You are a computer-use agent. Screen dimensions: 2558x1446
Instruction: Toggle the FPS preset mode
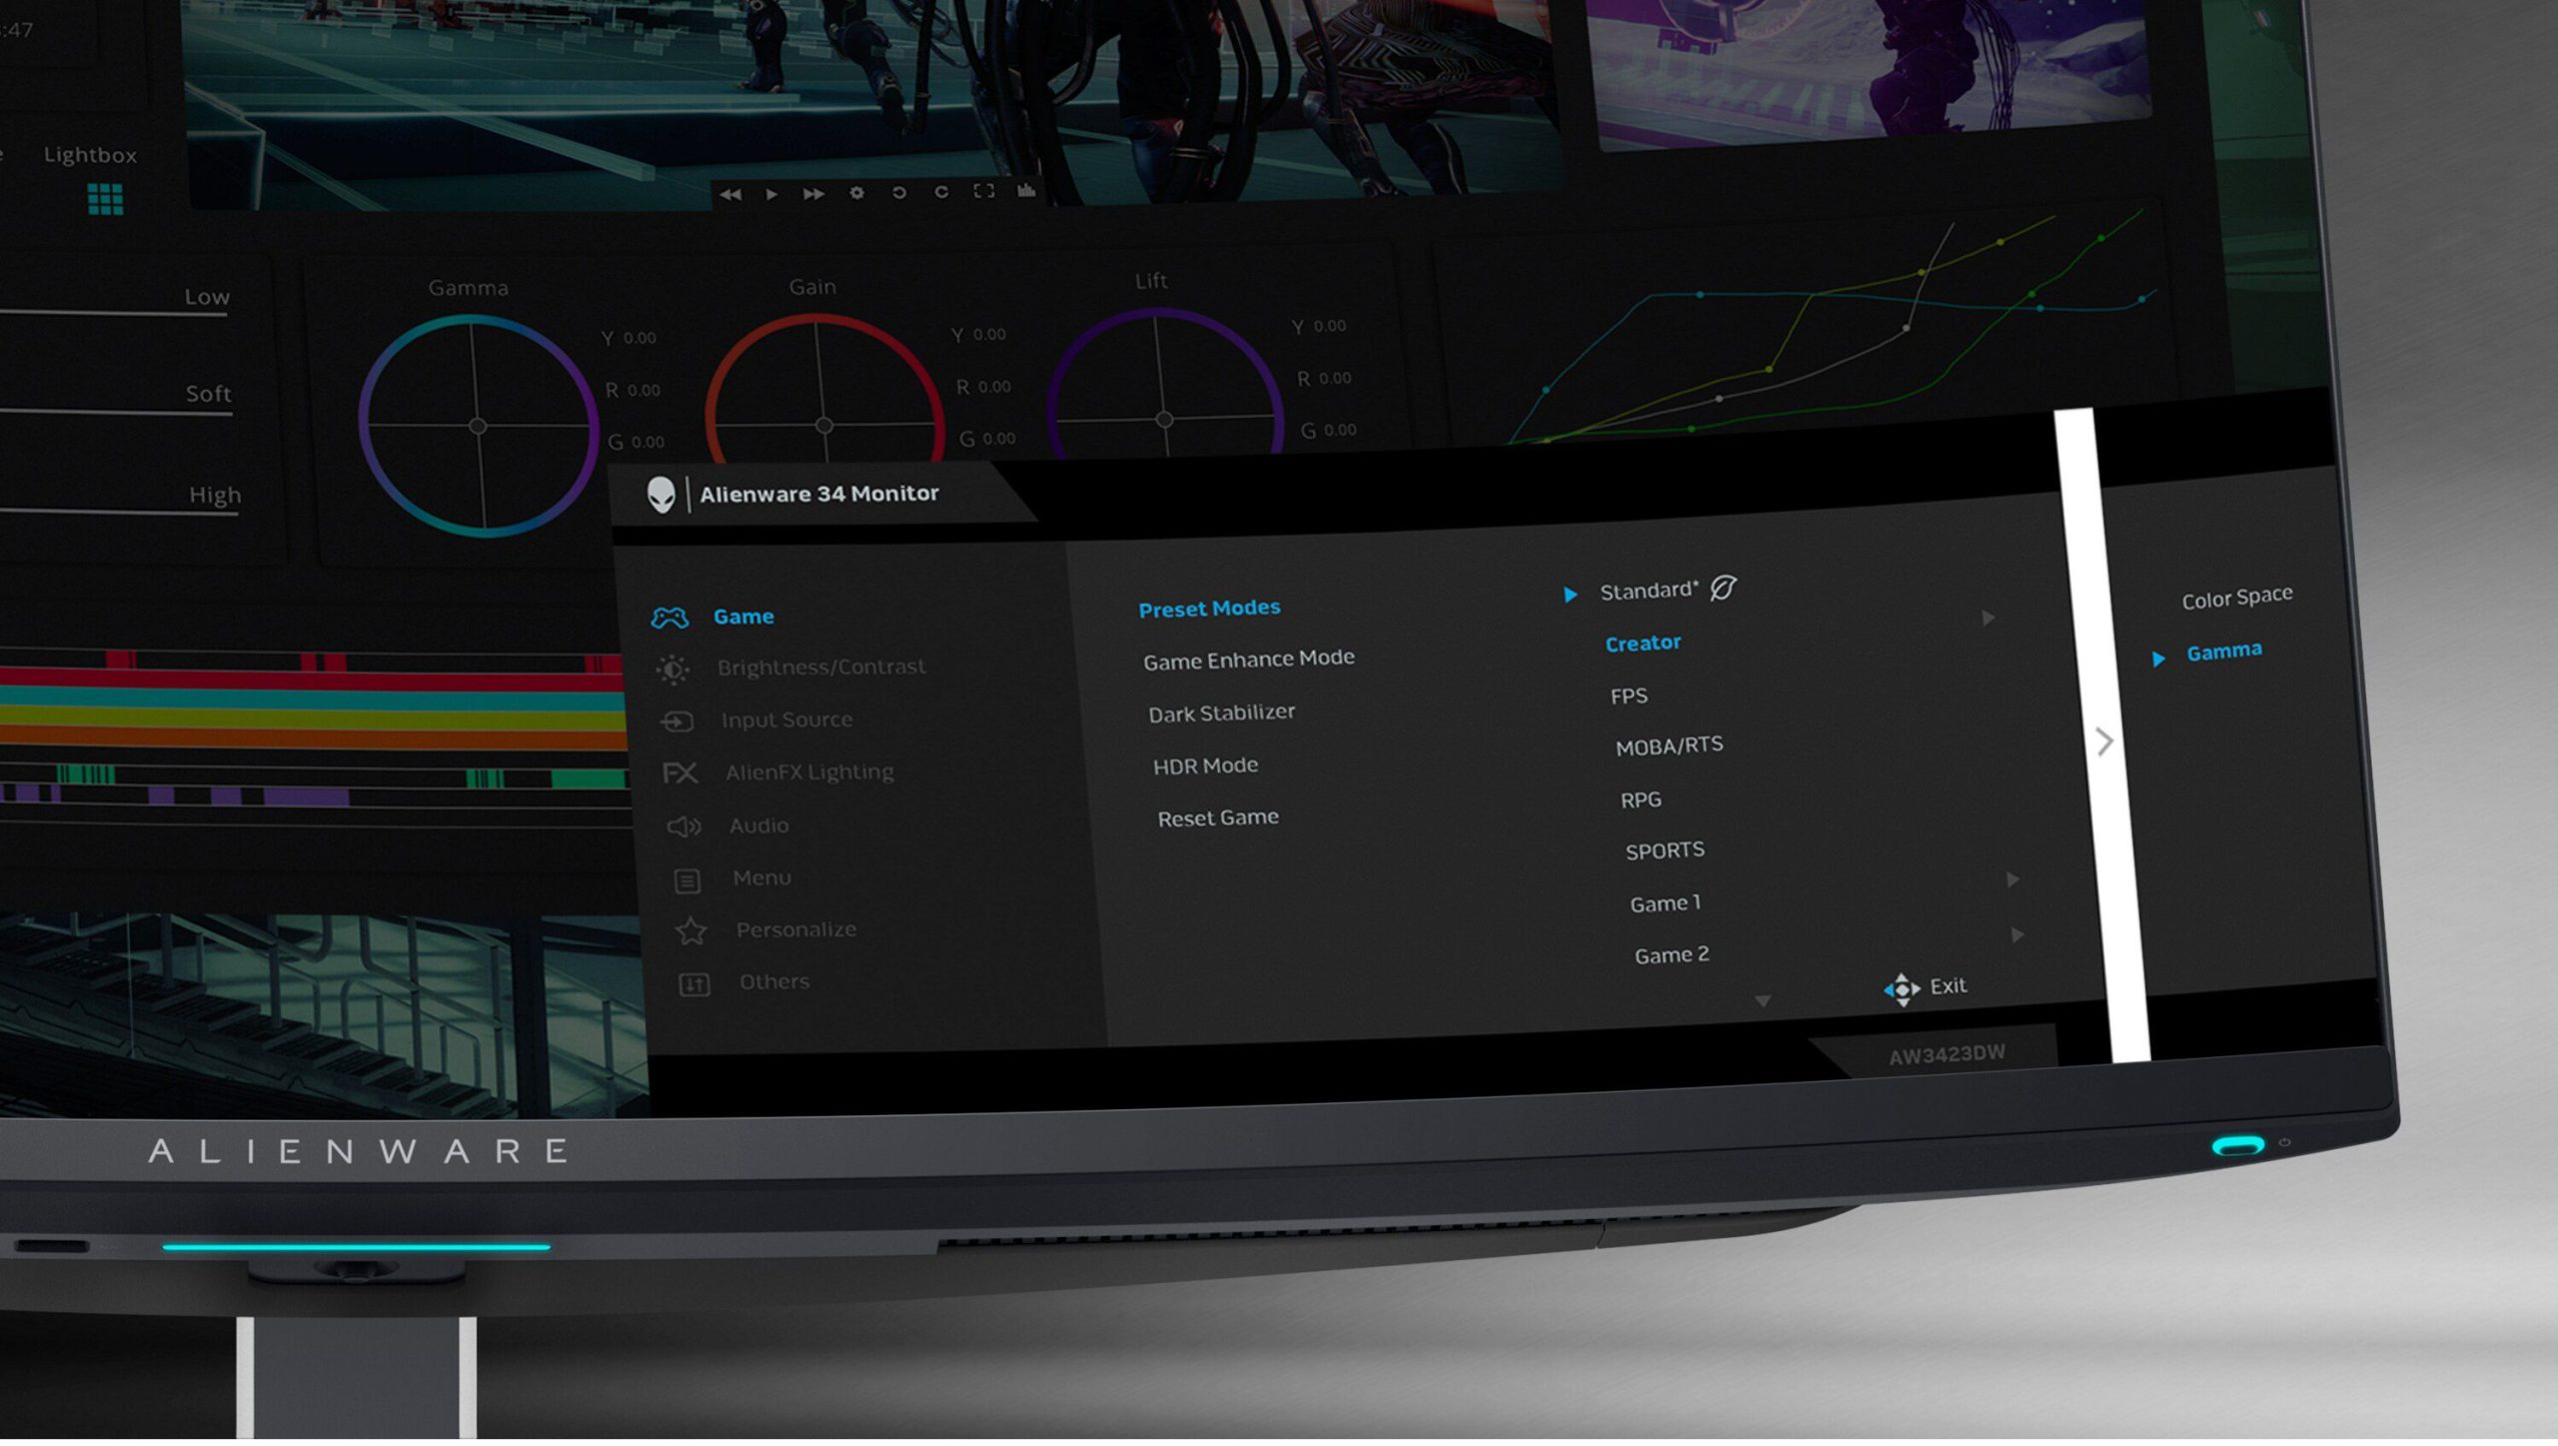[1629, 694]
